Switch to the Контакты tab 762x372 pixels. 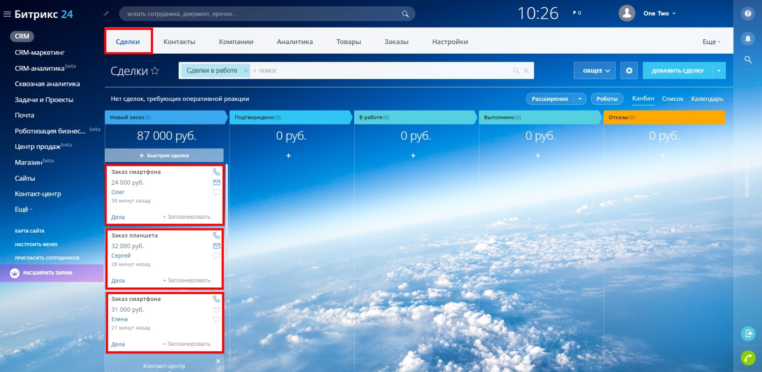[x=179, y=41]
